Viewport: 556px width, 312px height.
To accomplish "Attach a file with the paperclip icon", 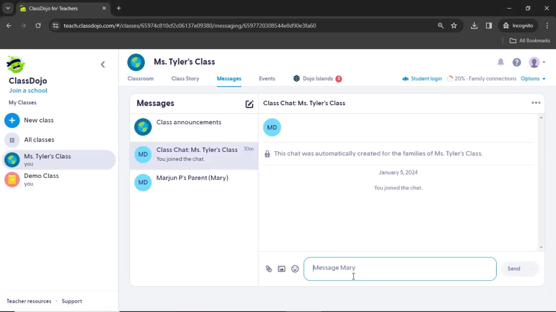I will click(269, 269).
